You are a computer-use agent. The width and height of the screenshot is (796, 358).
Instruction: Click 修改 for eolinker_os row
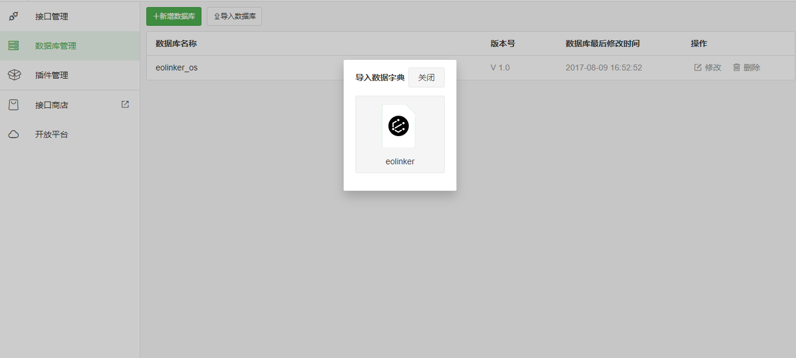(x=708, y=67)
